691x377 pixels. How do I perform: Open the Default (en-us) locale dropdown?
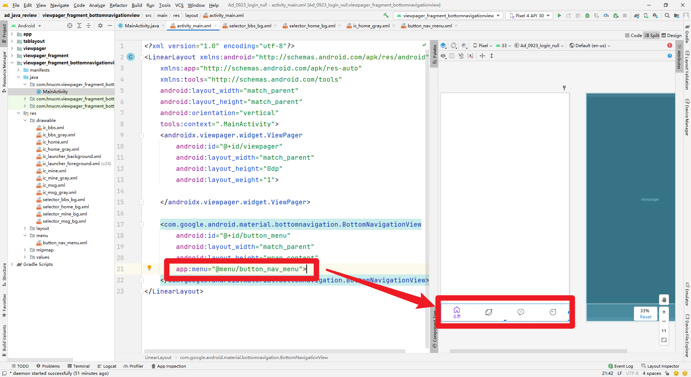click(590, 45)
